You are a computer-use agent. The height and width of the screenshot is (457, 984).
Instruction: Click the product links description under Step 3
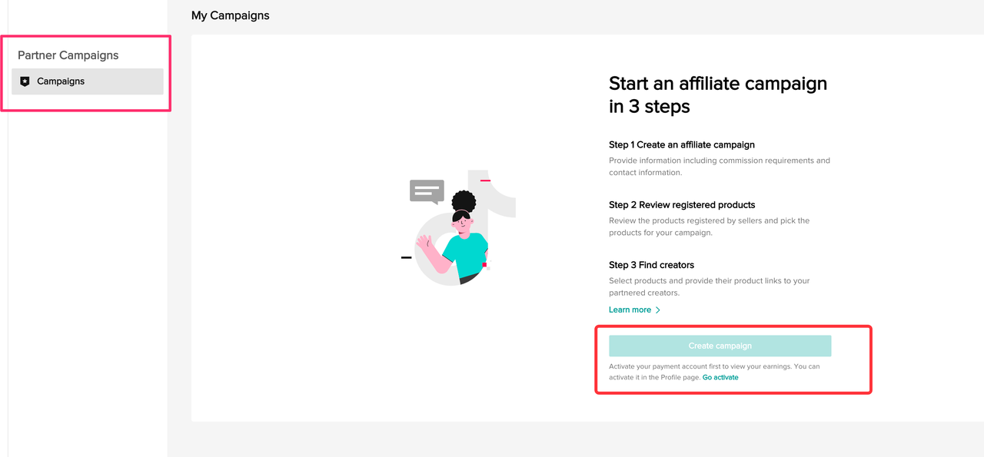709,286
